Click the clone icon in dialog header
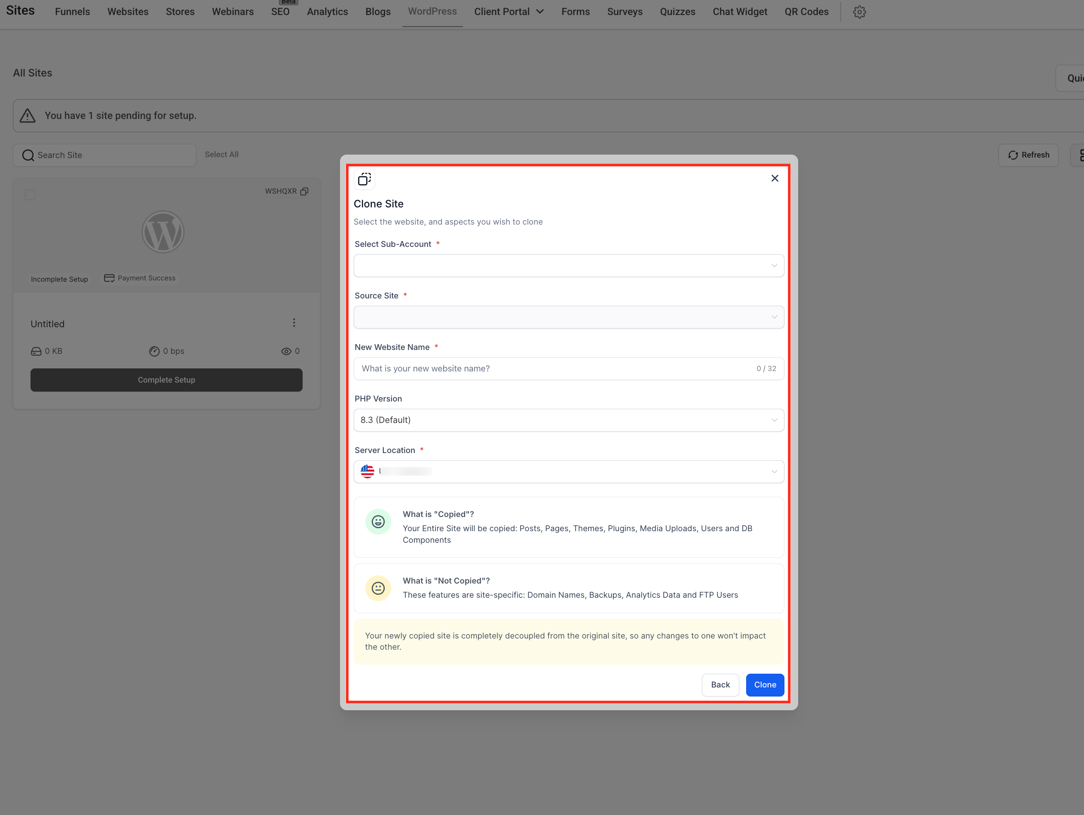The height and width of the screenshot is (815, 1084). [364, 179]
